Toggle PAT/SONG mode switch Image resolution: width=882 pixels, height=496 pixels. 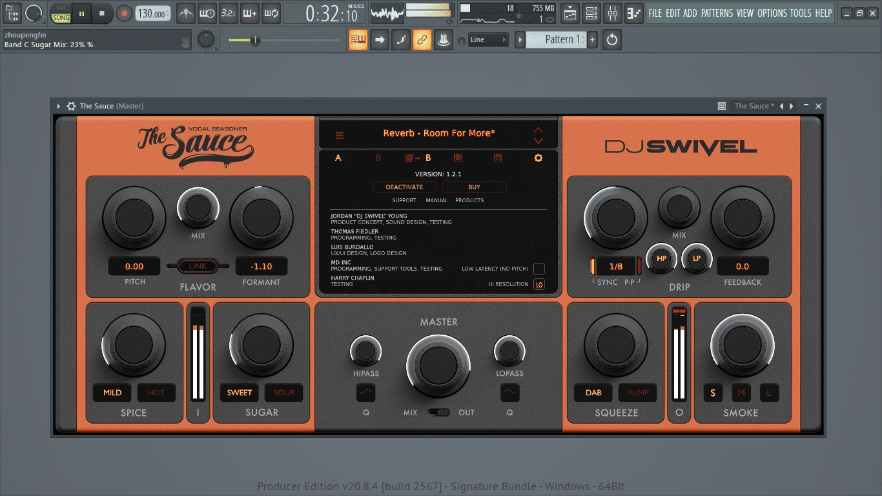[61, 13]
